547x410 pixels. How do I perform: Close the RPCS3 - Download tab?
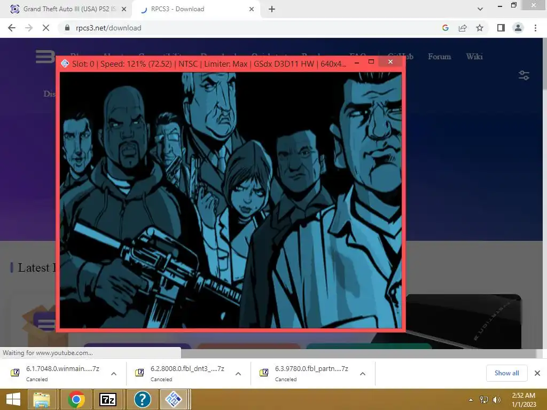(x=252, y=9)
